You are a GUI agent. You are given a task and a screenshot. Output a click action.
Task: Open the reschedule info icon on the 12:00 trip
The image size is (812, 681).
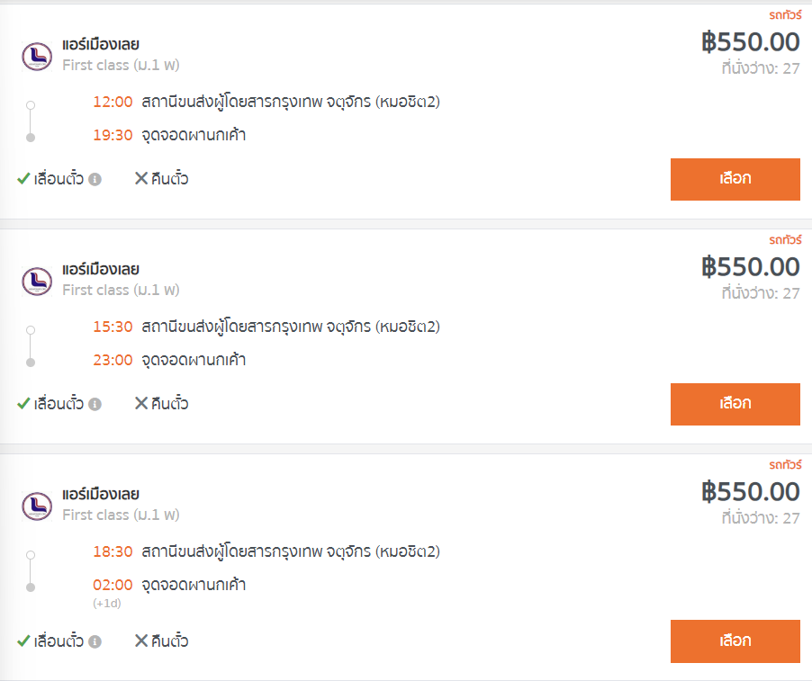95,179
